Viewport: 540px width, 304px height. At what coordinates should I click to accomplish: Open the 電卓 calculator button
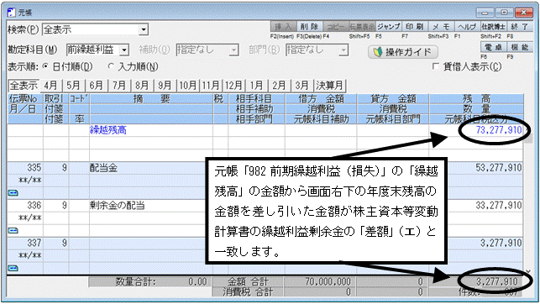[494, 47]
